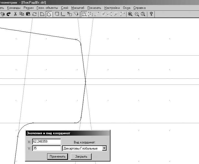This screenshot has width=199, height=164.
Task: Click the Значения и вид координат title bar
Action: coord(68,133)
